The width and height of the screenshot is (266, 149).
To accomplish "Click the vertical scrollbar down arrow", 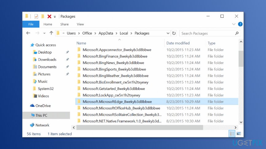I will pos(241,122).
